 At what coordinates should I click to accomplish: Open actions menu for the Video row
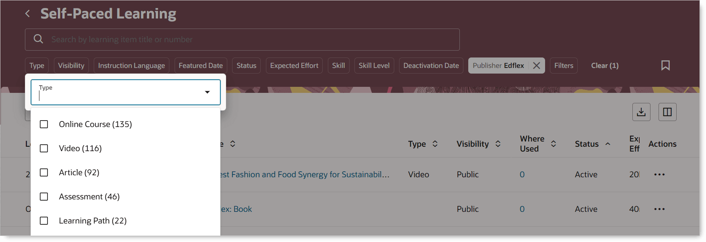(659, 174)
